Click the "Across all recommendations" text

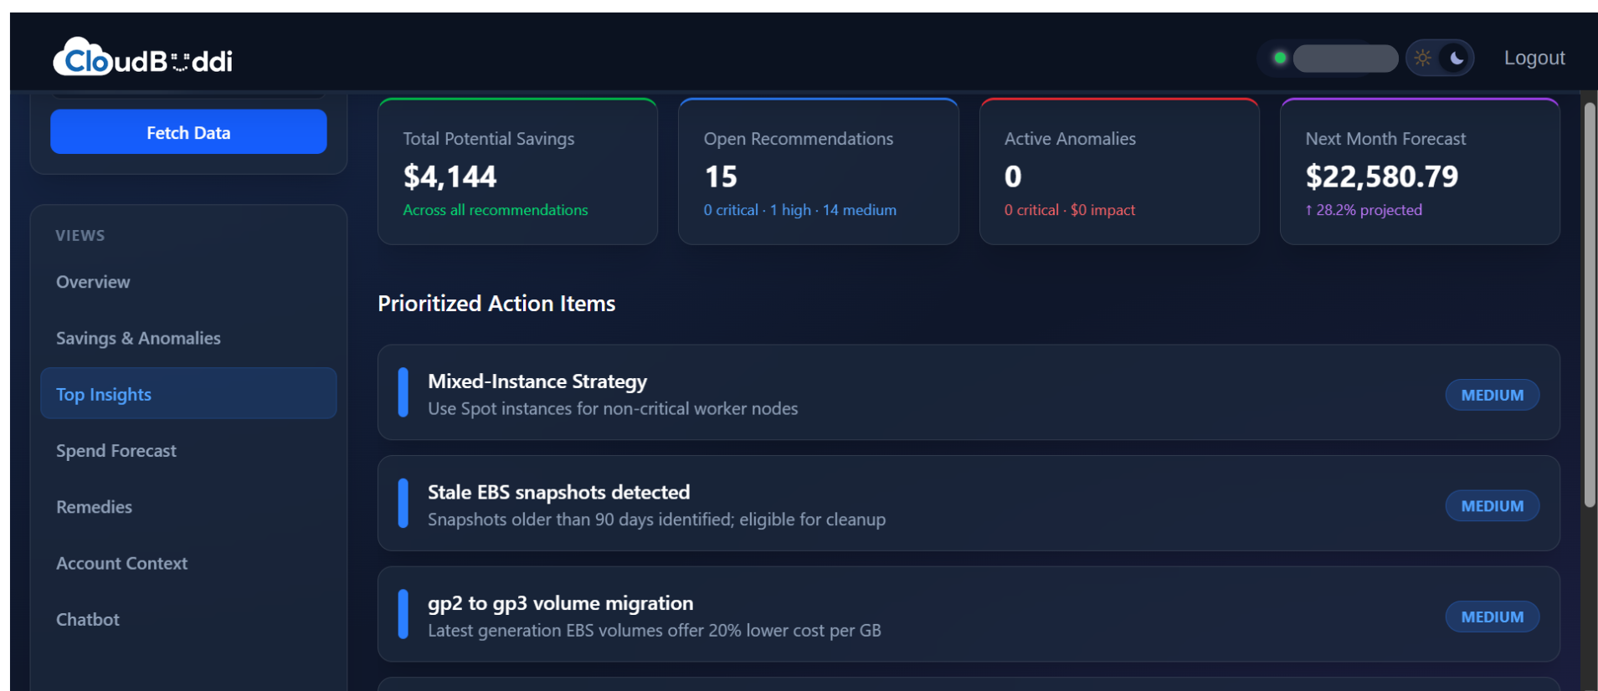coord(496,210)
